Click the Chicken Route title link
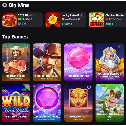 [114, 15]
